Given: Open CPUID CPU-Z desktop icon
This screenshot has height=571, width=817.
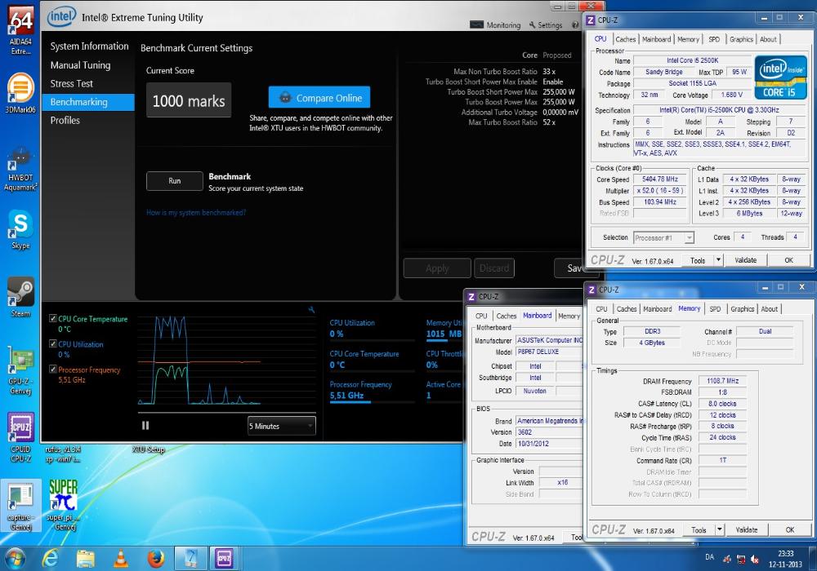Looking at the screenshot, I should [x=20, y=437].
